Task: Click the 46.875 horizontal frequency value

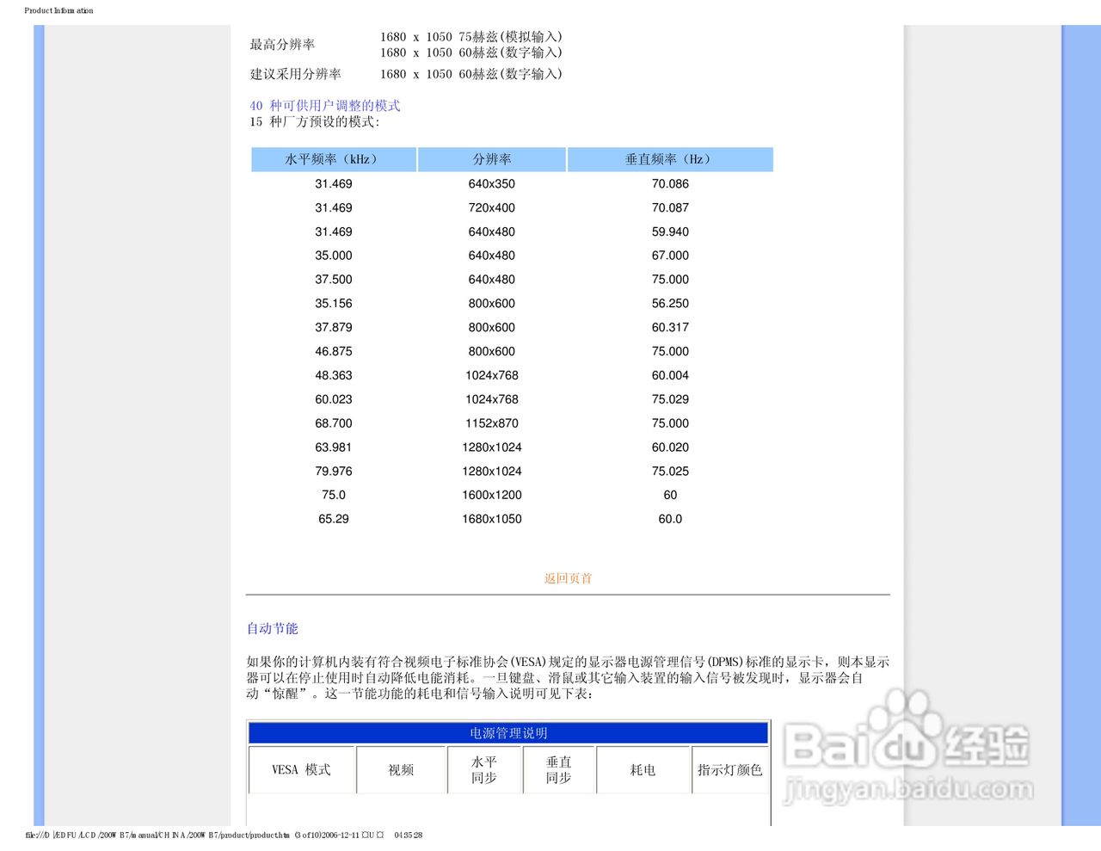Action: pyautogui.click(x=334, y=352)
